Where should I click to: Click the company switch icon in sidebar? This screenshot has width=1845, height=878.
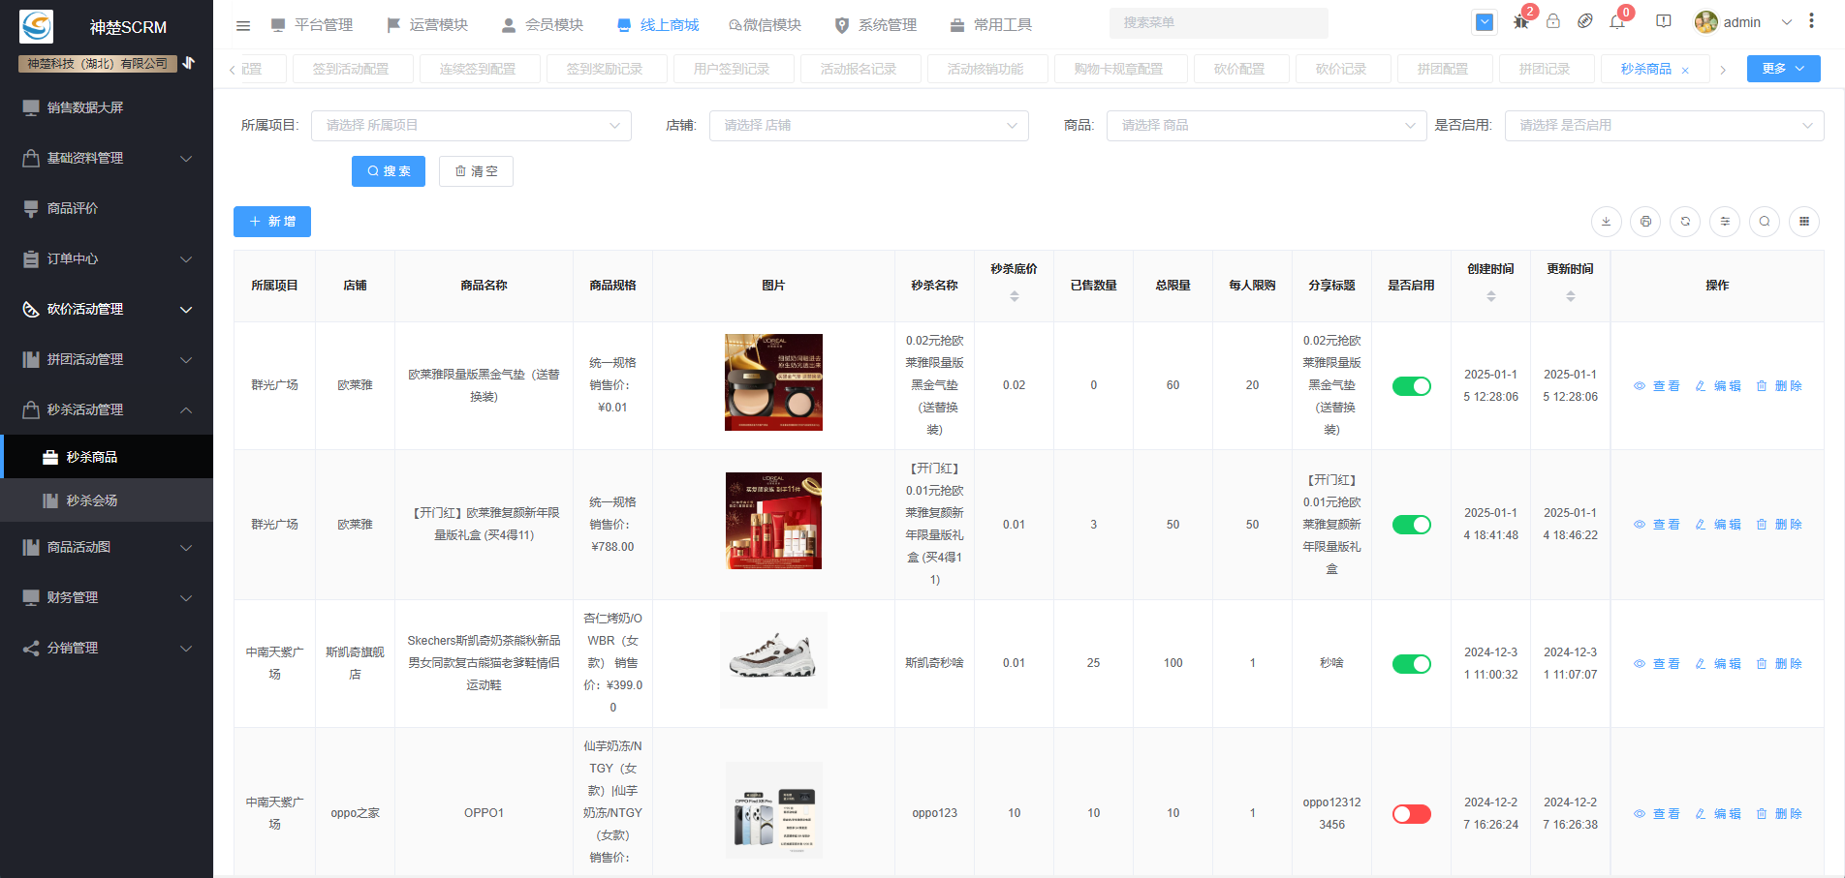[189, 63]
